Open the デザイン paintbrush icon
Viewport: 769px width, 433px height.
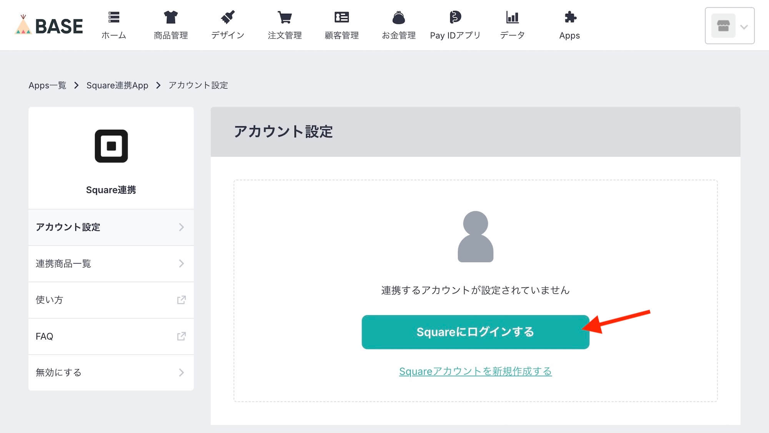[x=228, y=17]
